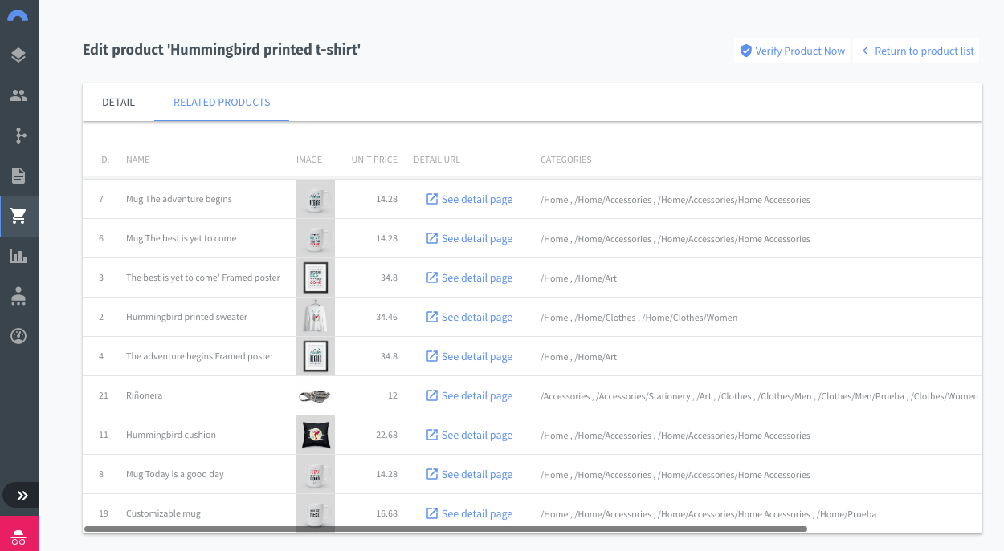Click the name 'Riñonera'
Screen dimensions: 1004x551
click(144, 395)
